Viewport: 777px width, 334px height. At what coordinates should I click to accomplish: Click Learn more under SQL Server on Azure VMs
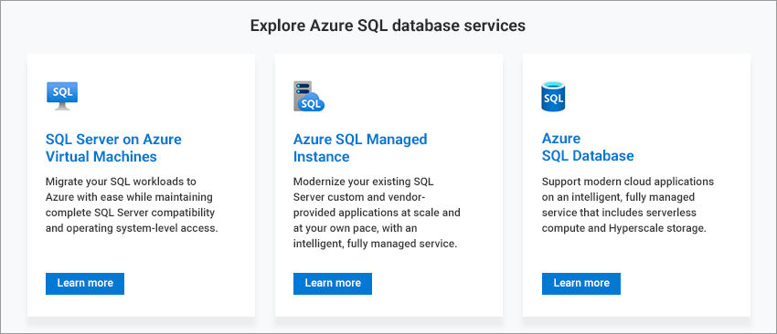click(85, 284)
